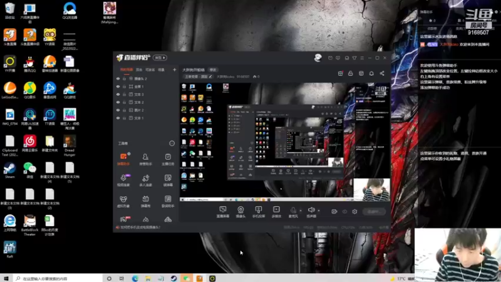Open Steam from the taskbar
Image resolution: width=501 pixels, height=282 pixels.
[x=173, y=278]
